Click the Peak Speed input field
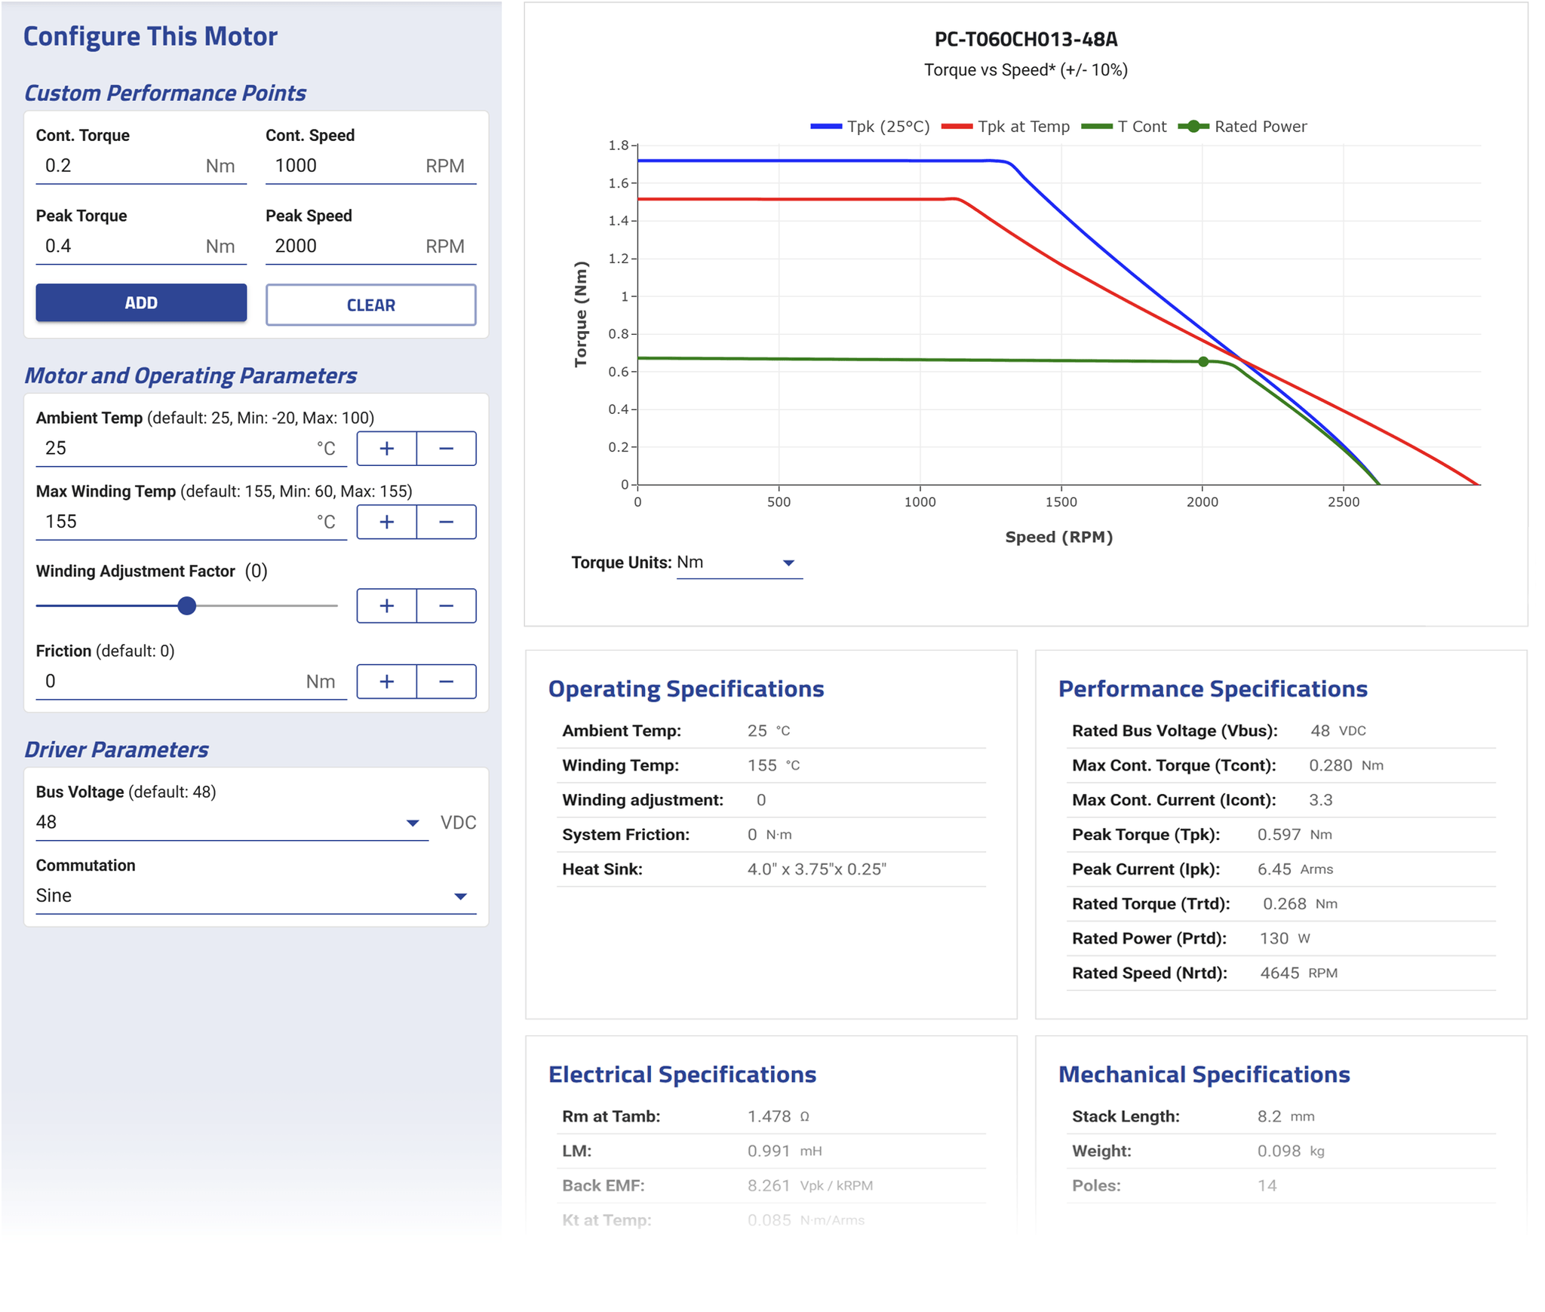 346,247
